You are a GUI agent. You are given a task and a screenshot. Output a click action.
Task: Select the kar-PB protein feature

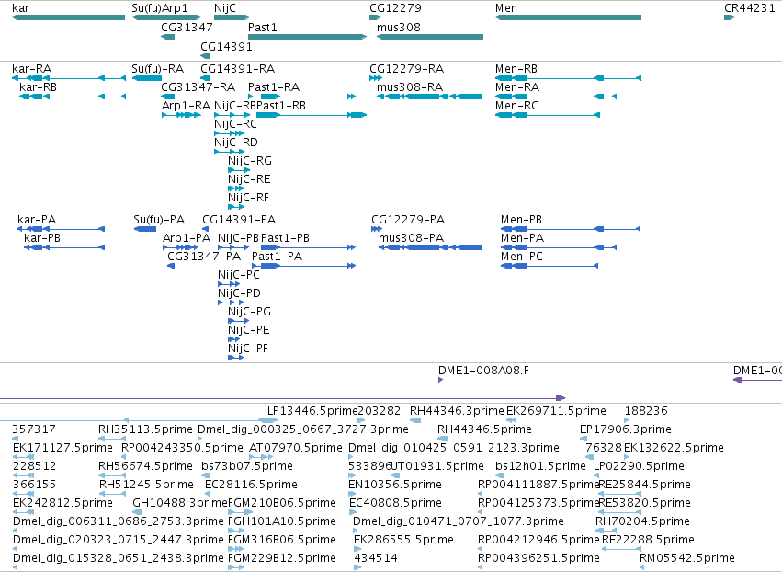tap(64, 247)
